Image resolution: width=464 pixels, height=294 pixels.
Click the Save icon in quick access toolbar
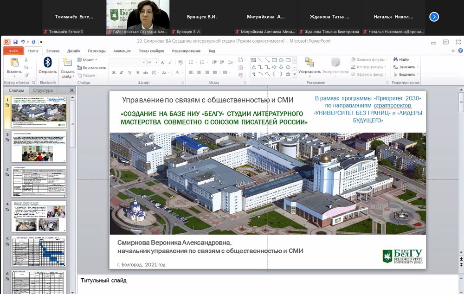15,42
